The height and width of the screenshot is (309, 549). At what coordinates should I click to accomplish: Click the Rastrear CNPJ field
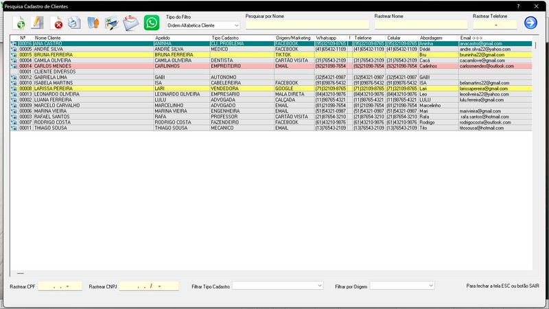pos(149,286)
